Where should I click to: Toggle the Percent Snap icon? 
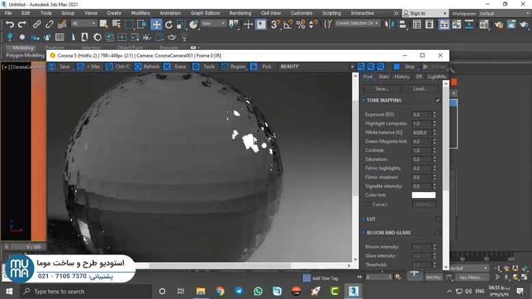tap(301, 24)
